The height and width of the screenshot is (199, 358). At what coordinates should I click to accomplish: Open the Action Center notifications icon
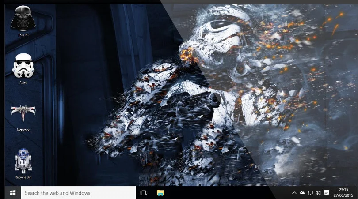click(326, 193)
